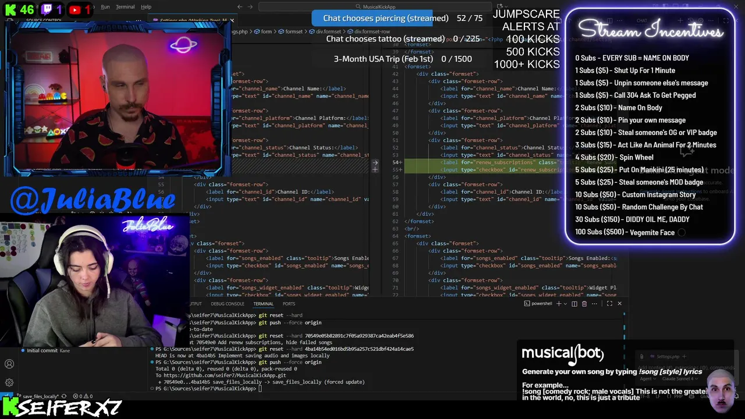The image size is (745, 419).
Task: Click the @JuliaBlue name label
Action: (x=93, y=200)
